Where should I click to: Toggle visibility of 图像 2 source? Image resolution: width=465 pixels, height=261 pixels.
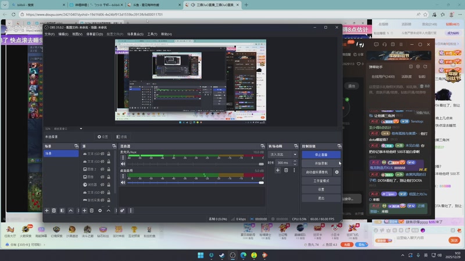102,169
